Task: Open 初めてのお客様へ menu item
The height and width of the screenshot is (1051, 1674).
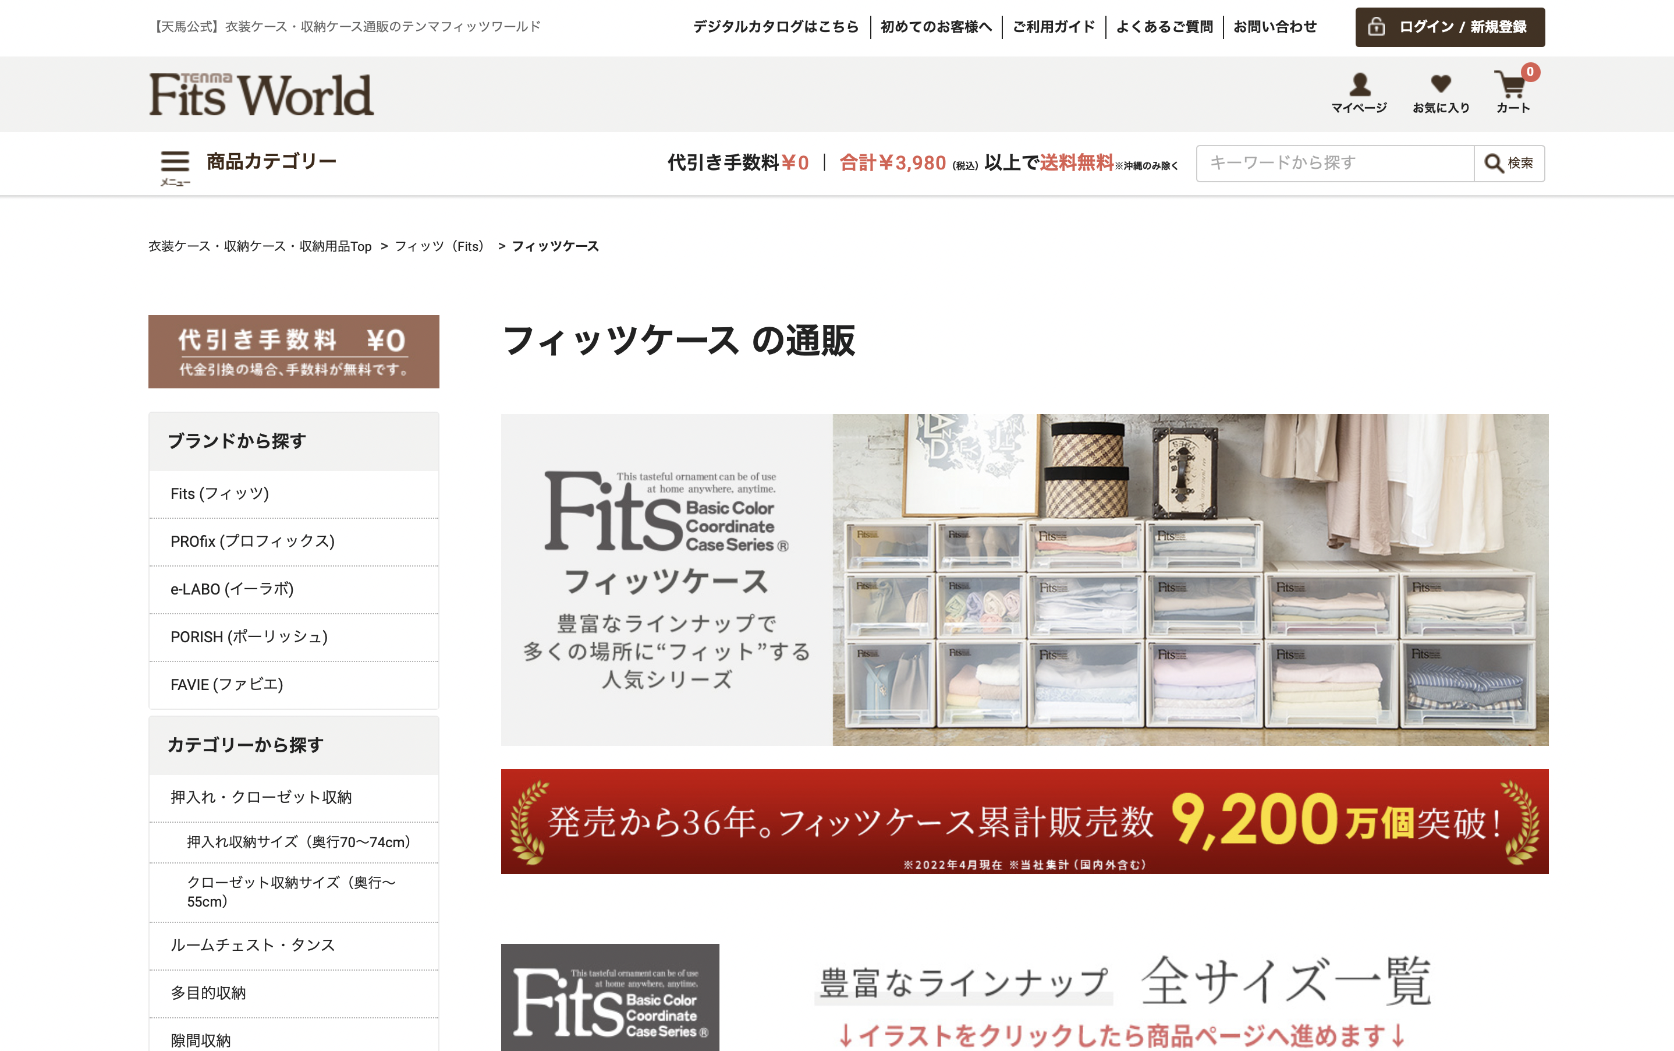Action: point(935,27)
